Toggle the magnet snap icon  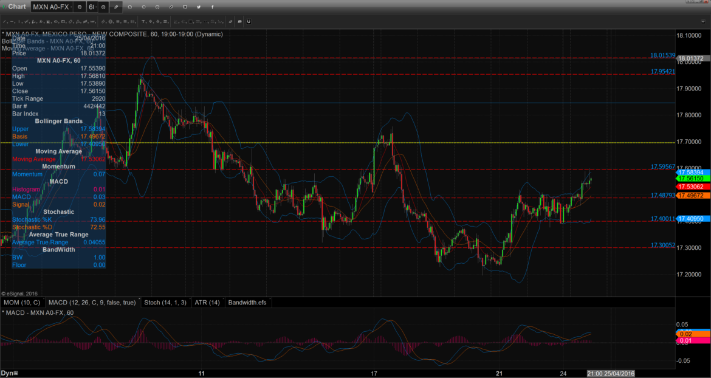tap(249, 21)
